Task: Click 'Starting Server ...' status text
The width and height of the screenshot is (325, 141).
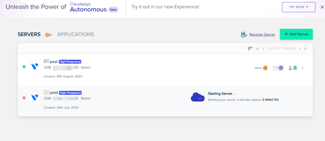Action: pyautogui.click(x=222, y=94)
